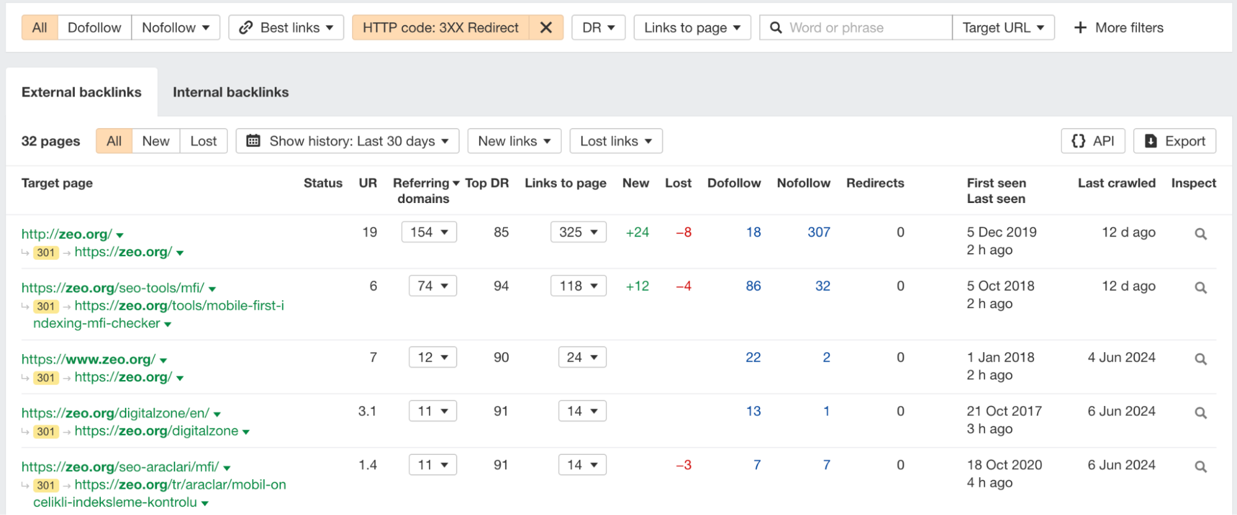Open the https://zeo.org/seo-tools/mfi/ target link
The height and width of the screenshot is (515, 1237).
pyautogui.click(x=113, y=288)
